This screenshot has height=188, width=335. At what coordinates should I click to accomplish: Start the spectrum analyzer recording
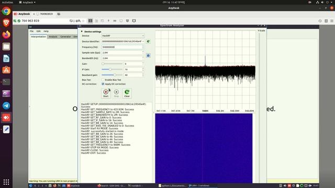[x=106, y=93]
